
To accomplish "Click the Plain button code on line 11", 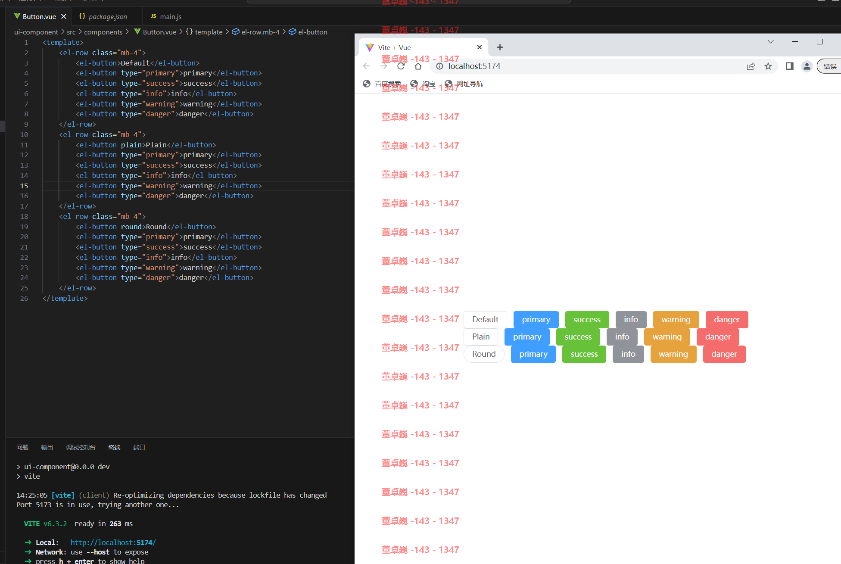I will point(146,145).
